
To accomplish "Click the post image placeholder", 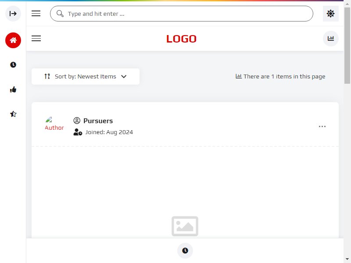I will click(185, 226).
